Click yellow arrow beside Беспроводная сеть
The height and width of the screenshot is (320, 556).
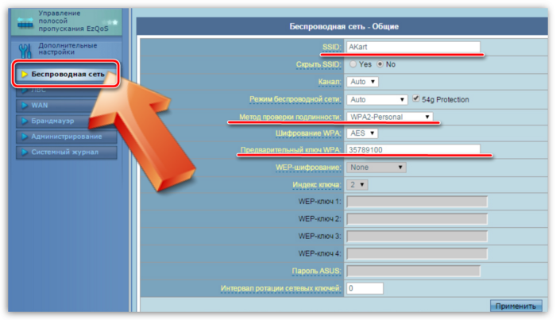(x=24, y=74)
